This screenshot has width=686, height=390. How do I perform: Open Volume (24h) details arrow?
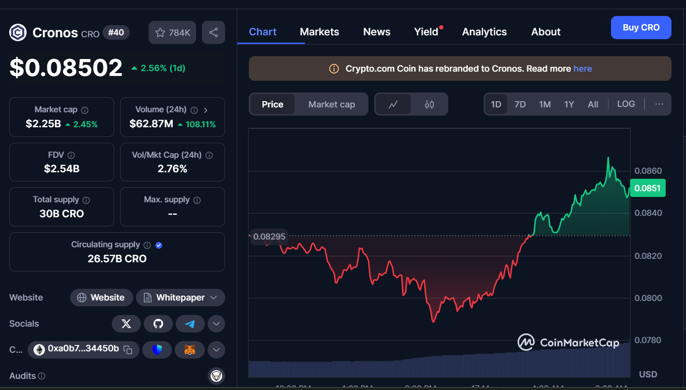[x=206, y=110]
